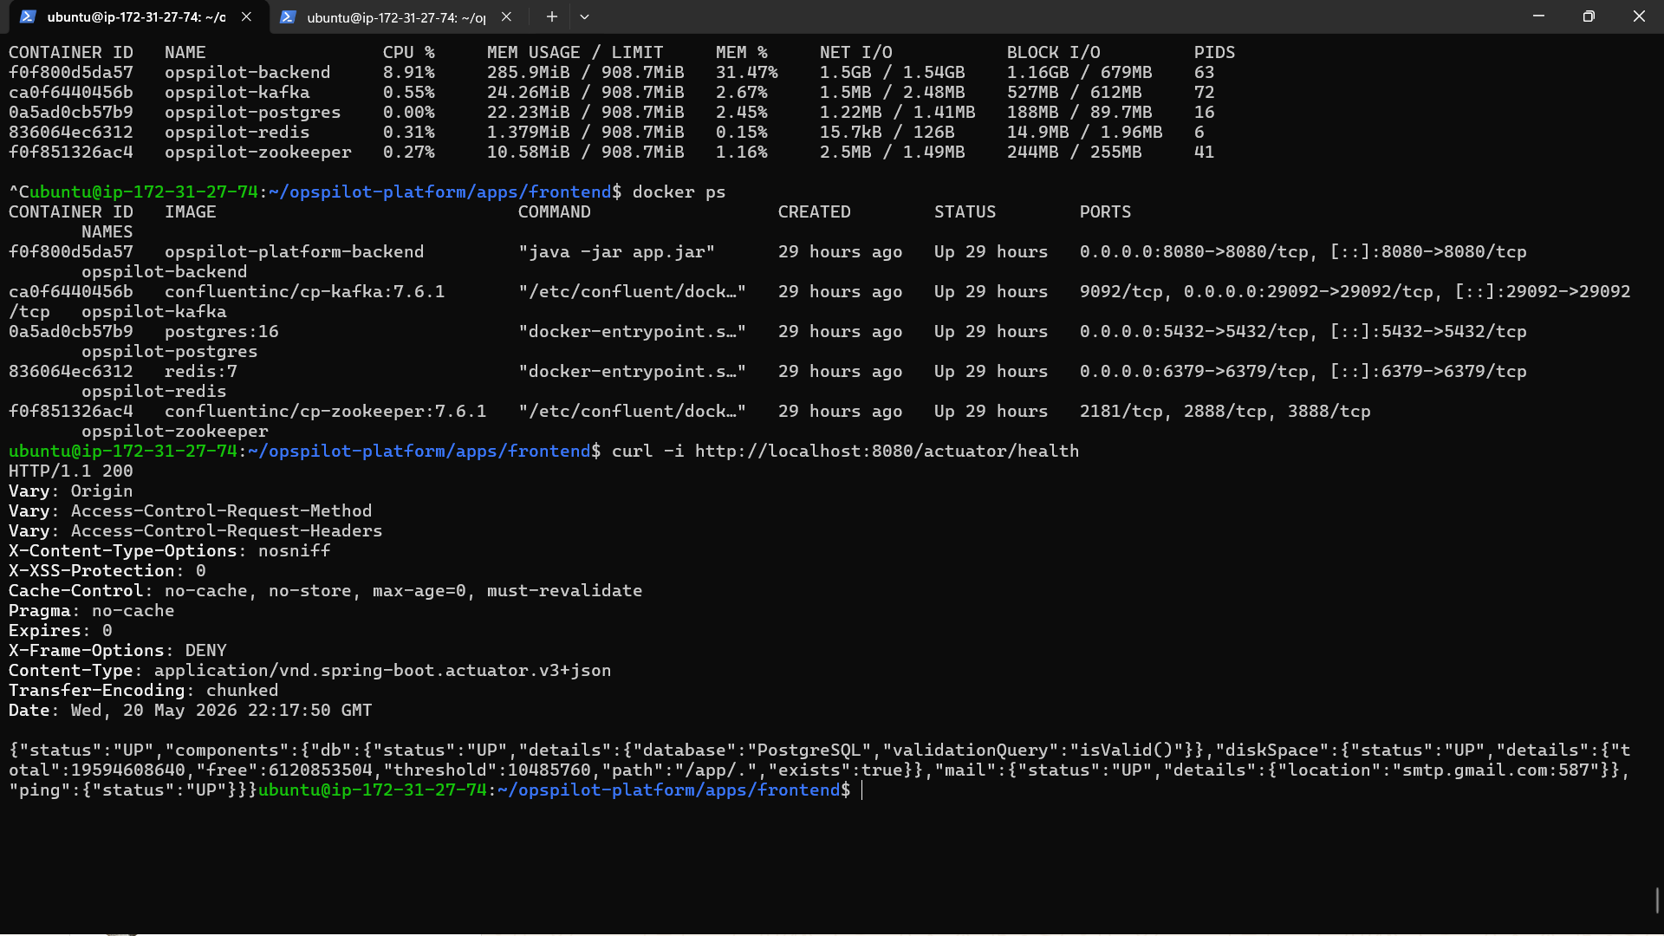Click the X-Frame-Options: DENY header

(118, 651)
